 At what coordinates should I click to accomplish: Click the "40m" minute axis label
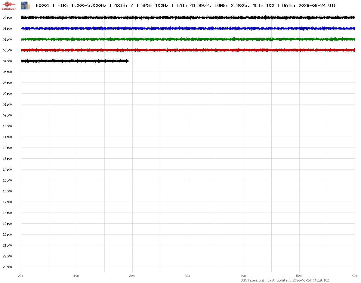point(243,276)
